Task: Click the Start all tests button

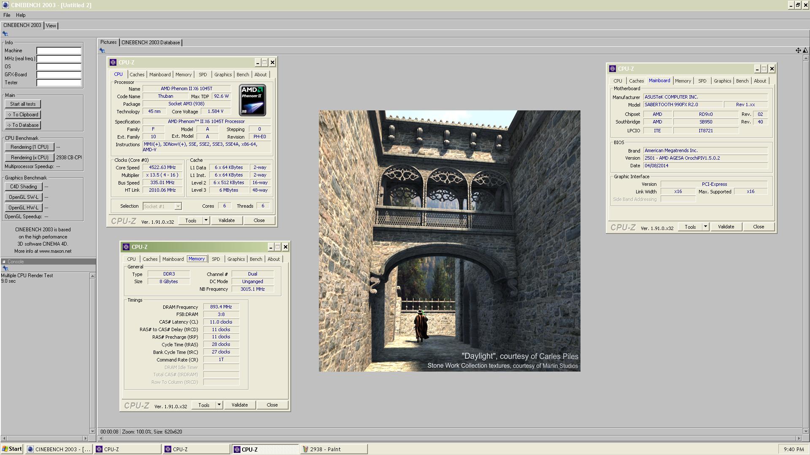Action: [x=23, y=104]
